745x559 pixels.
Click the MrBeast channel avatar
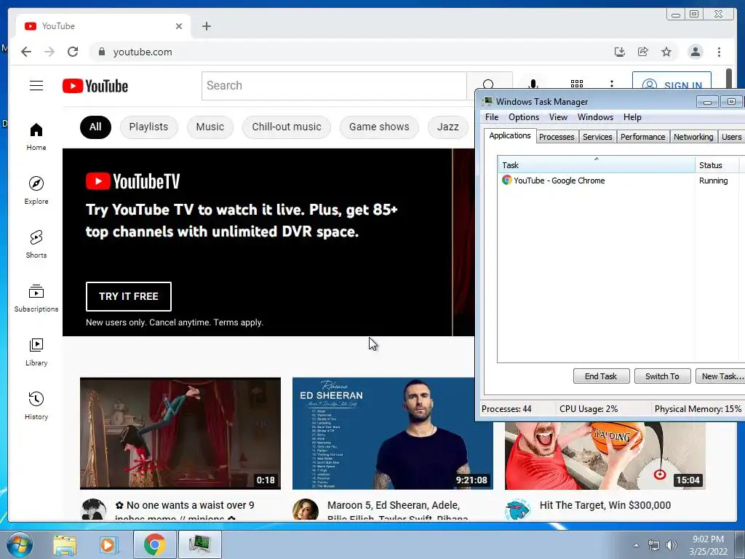(x=517, y=510)
